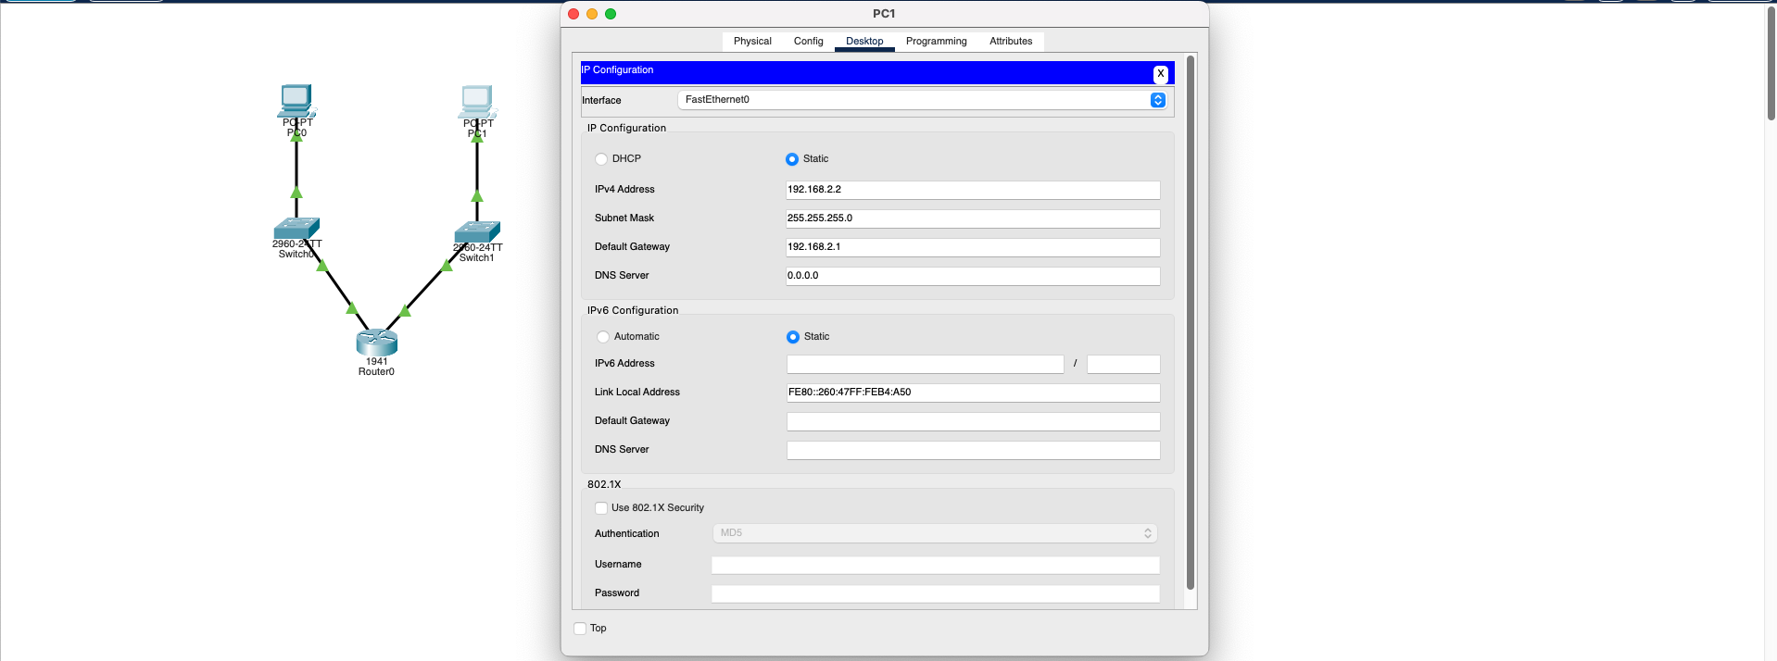Click the IPv6 DNS Server field
The height and width of the screenshot is (661, 1777).
tap(974, 450)
